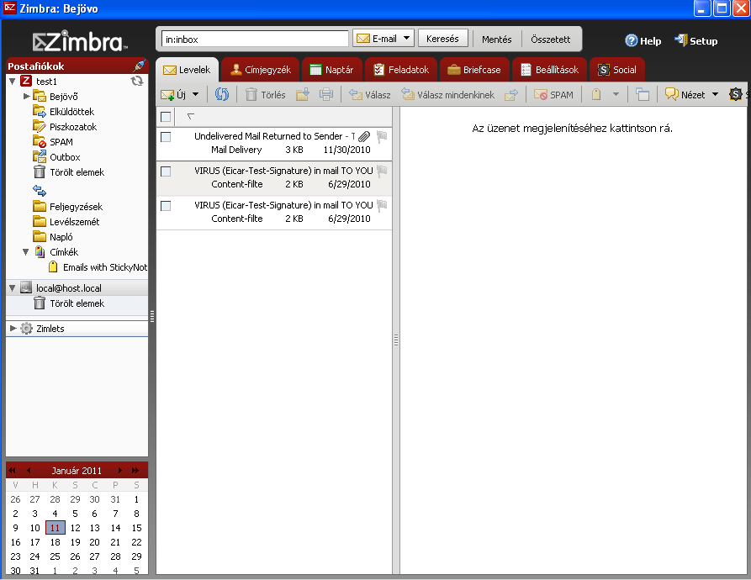The height and width of the screenshot is (580, 751).
Task: Open the Social tab
Action: [617, 70]
